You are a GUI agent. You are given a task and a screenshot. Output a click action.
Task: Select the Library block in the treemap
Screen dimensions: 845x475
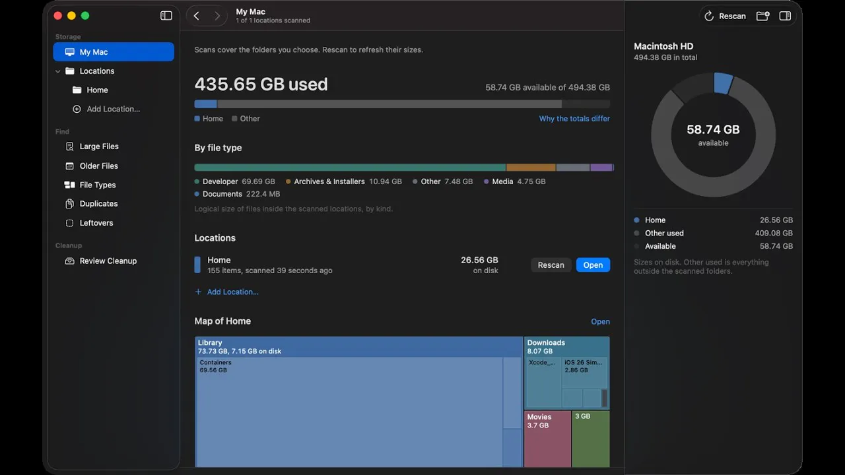360,347
